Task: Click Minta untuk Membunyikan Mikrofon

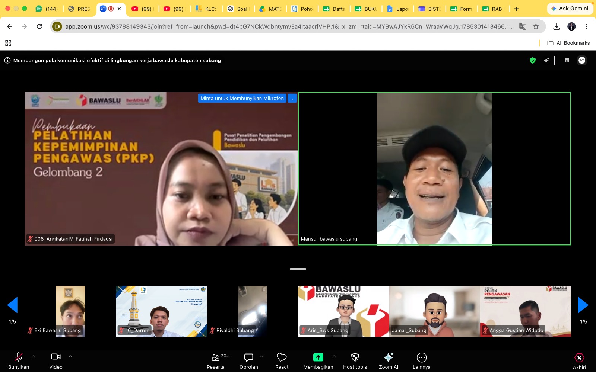Action: coord(242,98)
